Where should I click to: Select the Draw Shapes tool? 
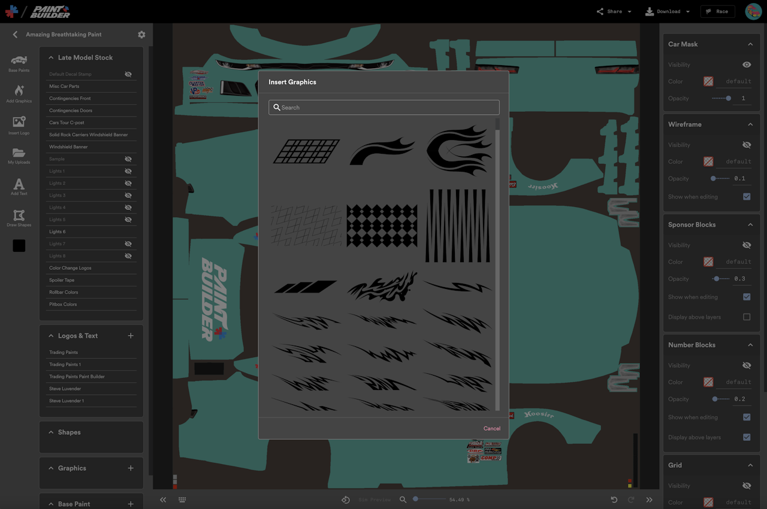click(x=19, y=218)
